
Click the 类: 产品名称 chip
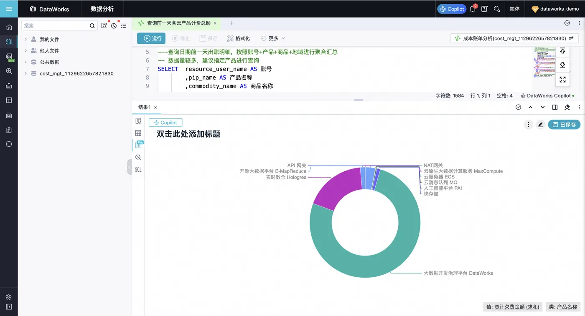[563, 307]
